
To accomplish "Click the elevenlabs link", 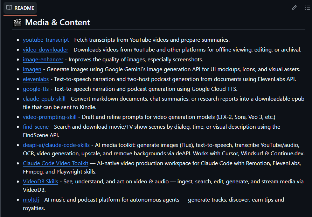I will (36, 79).
